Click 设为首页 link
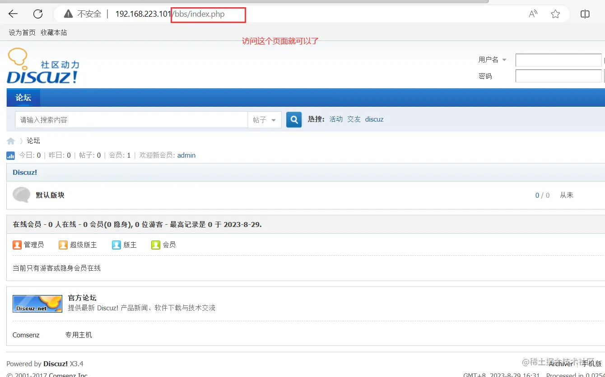 pos(22,32)
